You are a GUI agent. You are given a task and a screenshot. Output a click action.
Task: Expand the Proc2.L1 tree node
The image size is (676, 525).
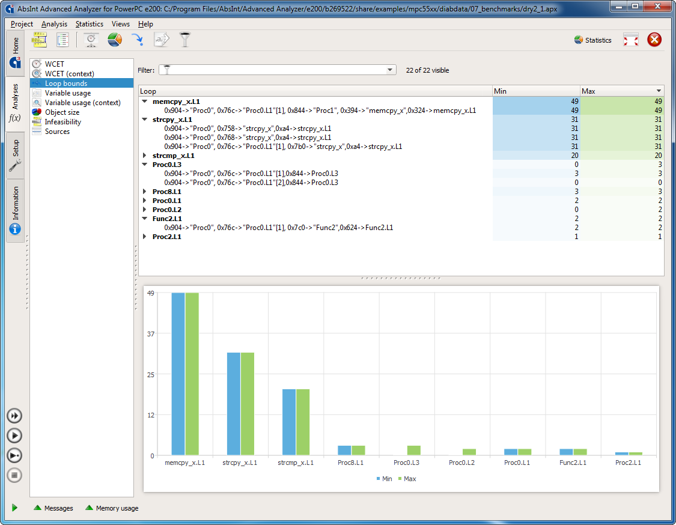tap(145, 237)
